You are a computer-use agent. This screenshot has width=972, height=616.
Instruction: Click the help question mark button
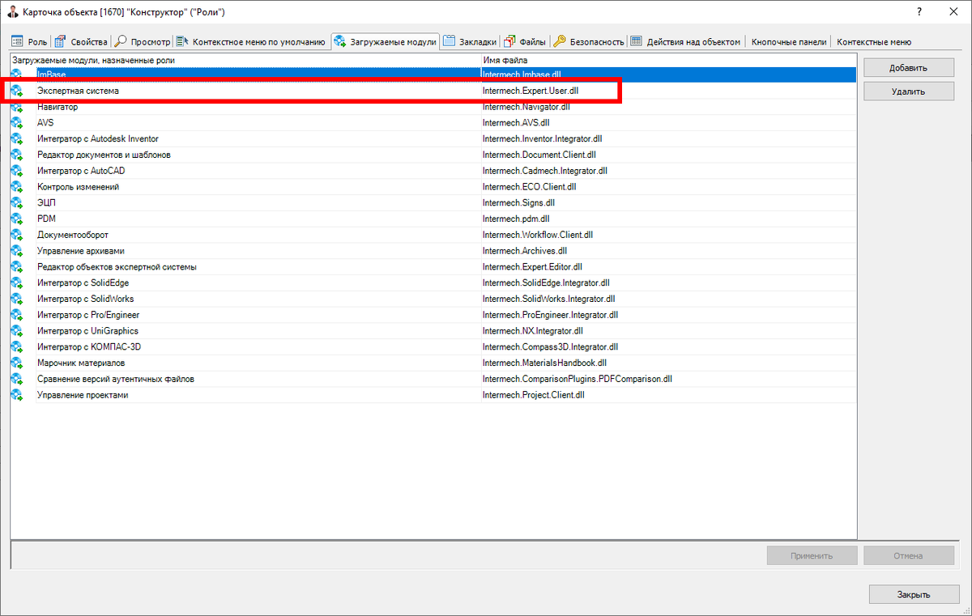[919, 12]
